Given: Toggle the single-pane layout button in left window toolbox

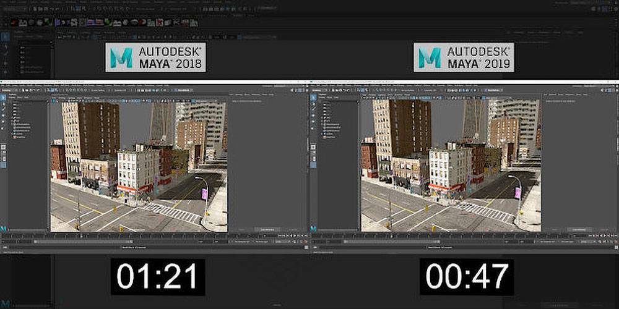Looking at the screenshot, I should pyautogui.click(x=4, y=148).
